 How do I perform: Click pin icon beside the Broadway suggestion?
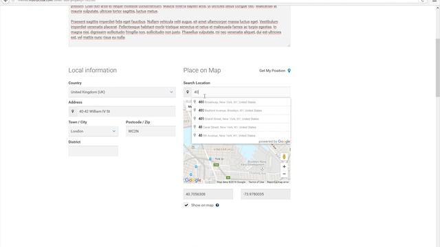pyautogui.click(x=195, y=102)
